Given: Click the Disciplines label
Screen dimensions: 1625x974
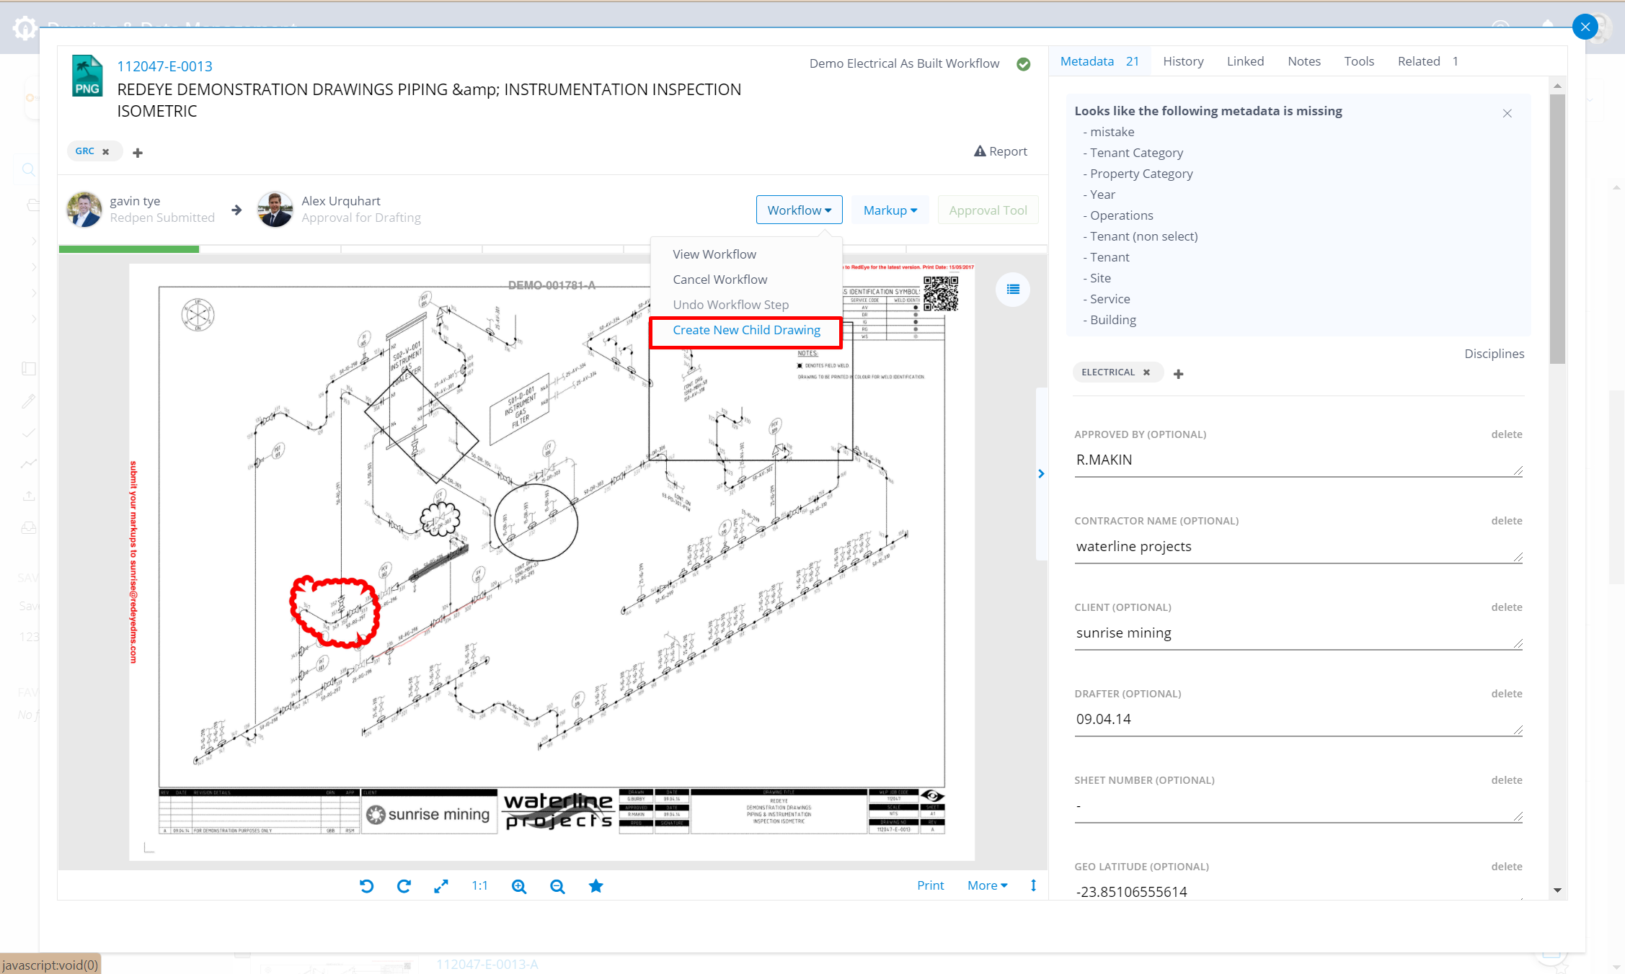Looking at the screenshot, I should [1494, 354].
